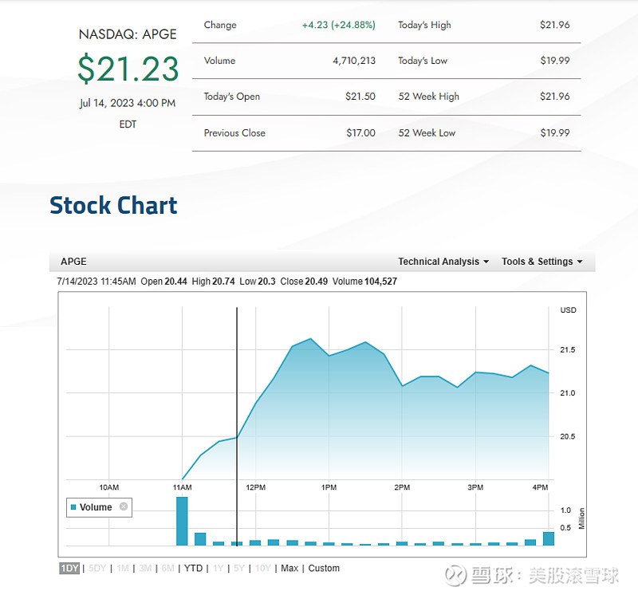The height and width of the screenshot is (595, 638).
Task: Select the 1Y chart range
Action: pyautogui.click(x=217, y=568)
